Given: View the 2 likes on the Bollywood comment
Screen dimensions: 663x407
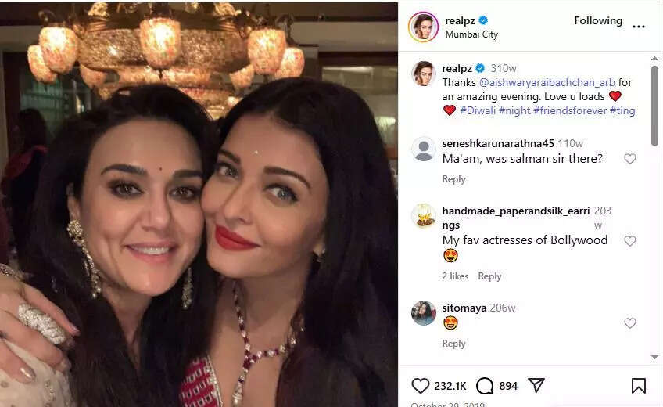Looking at the screenshot, I should click(455, 276).
